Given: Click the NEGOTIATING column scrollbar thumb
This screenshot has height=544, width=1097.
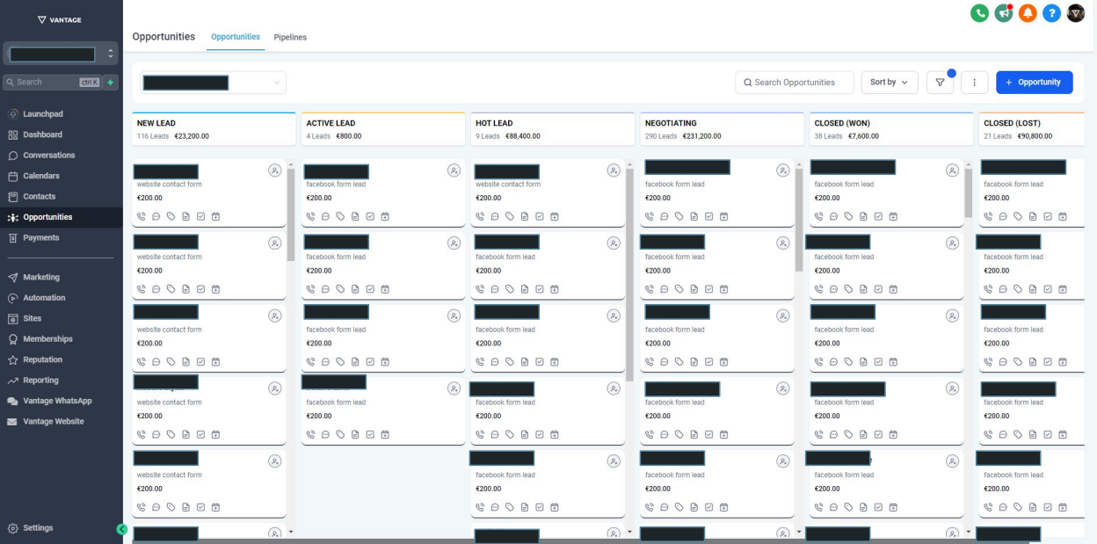Looking at the screenshot, I should point(799,220).
